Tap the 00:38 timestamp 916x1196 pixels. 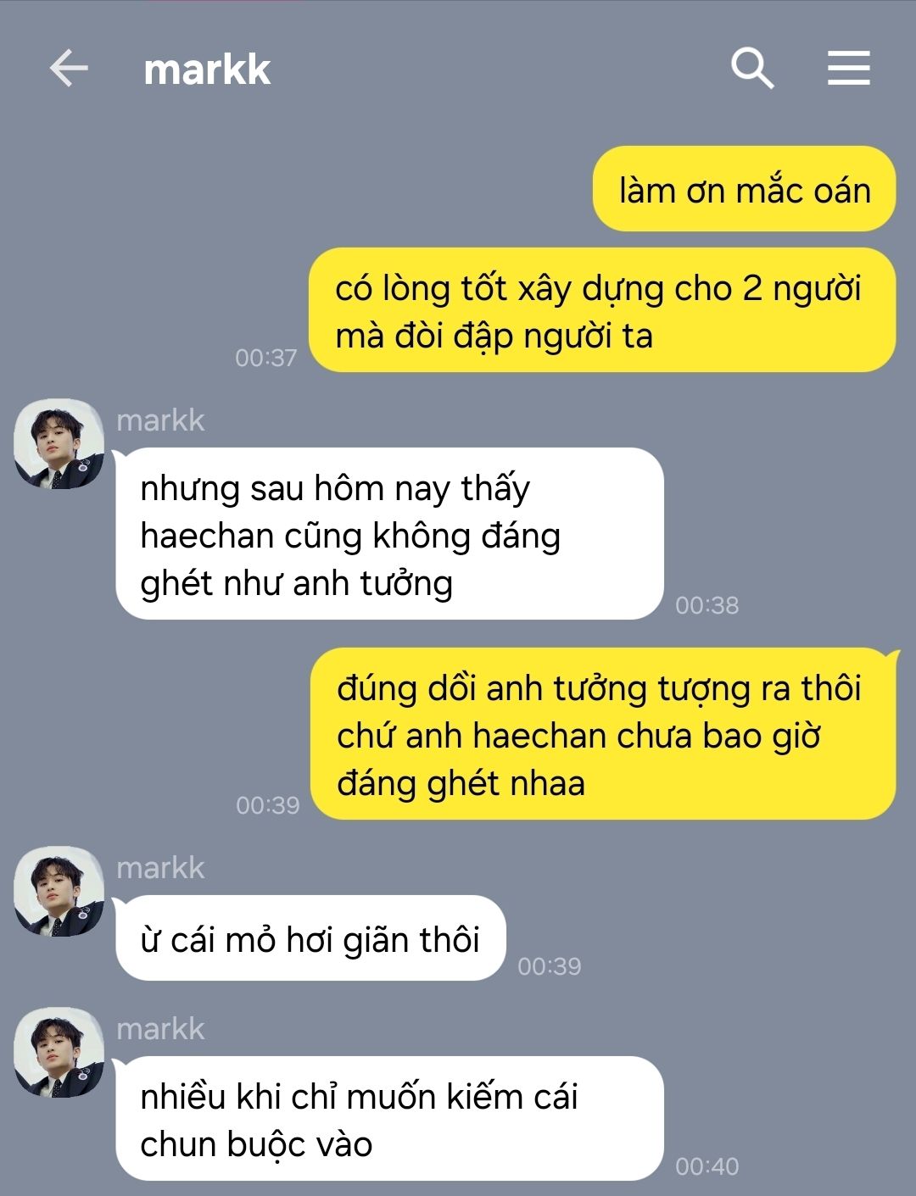pyautogui.click(x=707, y=605)
